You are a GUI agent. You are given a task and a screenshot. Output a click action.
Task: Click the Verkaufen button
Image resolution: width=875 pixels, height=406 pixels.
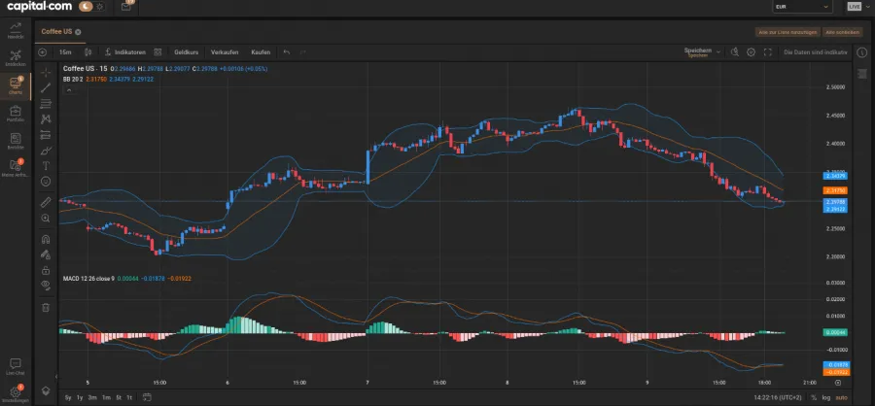click(x=225, y=51)
